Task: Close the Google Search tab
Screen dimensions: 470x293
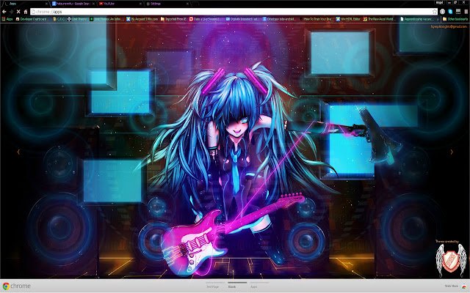Action: pos(93,4)
